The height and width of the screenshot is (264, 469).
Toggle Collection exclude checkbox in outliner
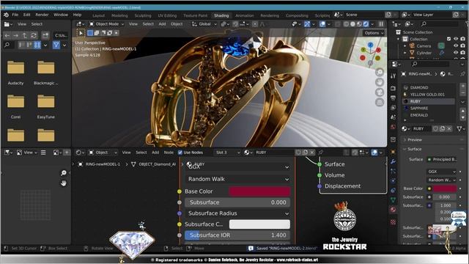pyautogui.click(x=448, y=39)
